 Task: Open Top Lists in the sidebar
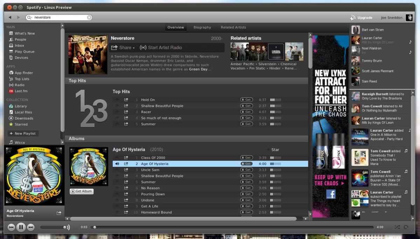(21, 78)
